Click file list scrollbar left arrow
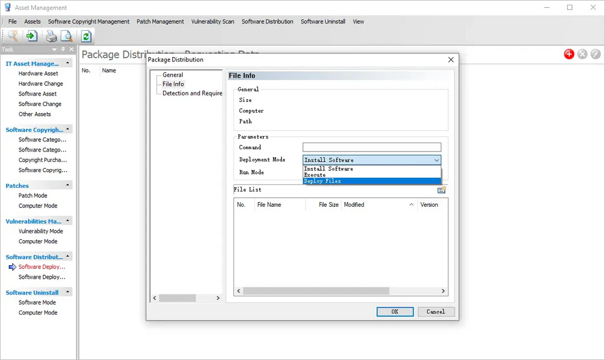The width and height of the screenshot is (605, 360). (239, 291)
